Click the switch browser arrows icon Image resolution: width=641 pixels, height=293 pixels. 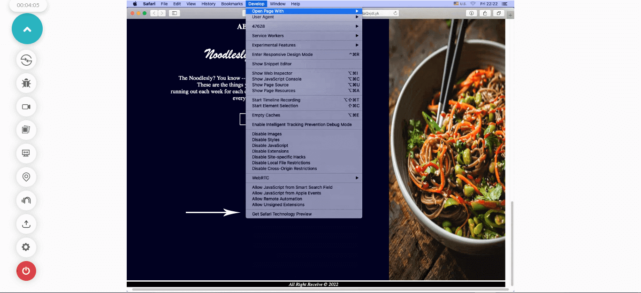coord(26,60)
